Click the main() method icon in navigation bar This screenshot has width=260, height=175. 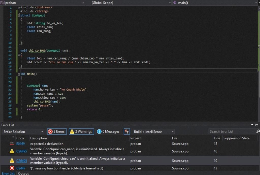pyautogui.click(x=175, y=3)
